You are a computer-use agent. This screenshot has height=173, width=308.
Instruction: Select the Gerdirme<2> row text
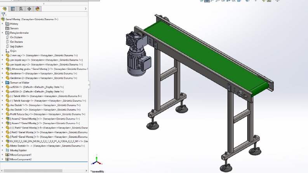pos(44,78)
